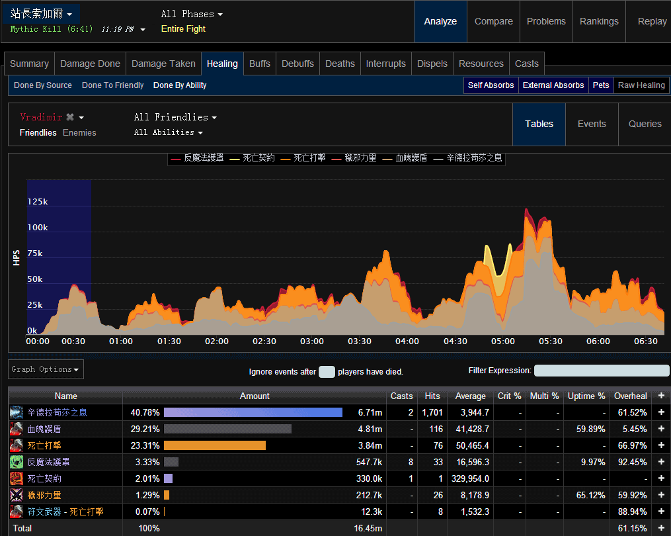Click the 穢邪力量 ability icon
671x536 pixels.
(17, 495)
